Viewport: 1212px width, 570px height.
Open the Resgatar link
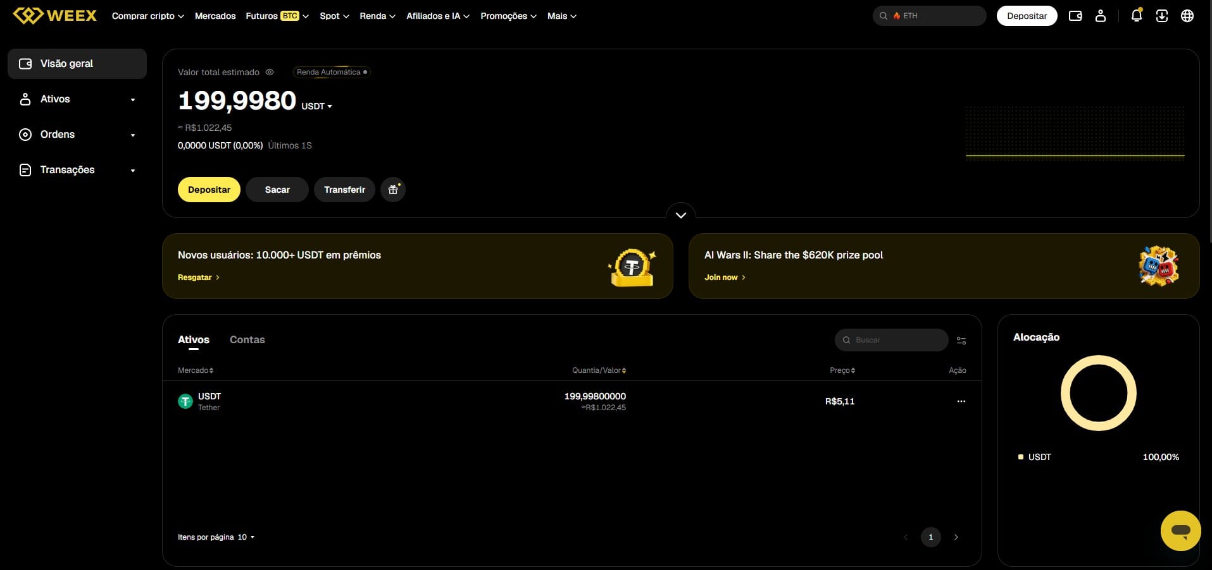(x=199, y=277)
